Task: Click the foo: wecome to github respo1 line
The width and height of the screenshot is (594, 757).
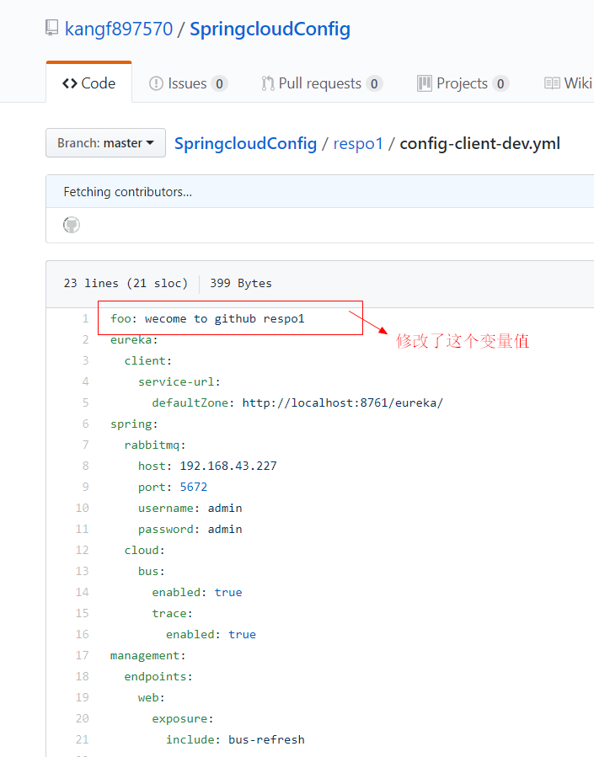Action: tap(207, 318)
